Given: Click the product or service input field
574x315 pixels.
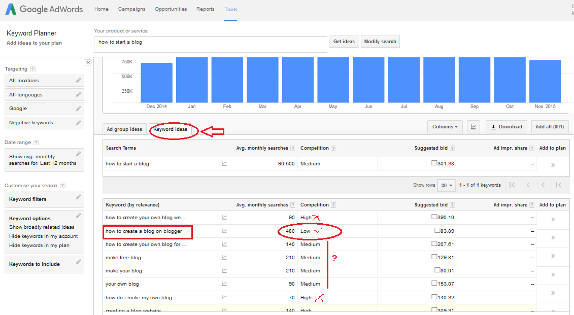Looking at the screenshot, I should pyautogui.click(x=211, y=44).
